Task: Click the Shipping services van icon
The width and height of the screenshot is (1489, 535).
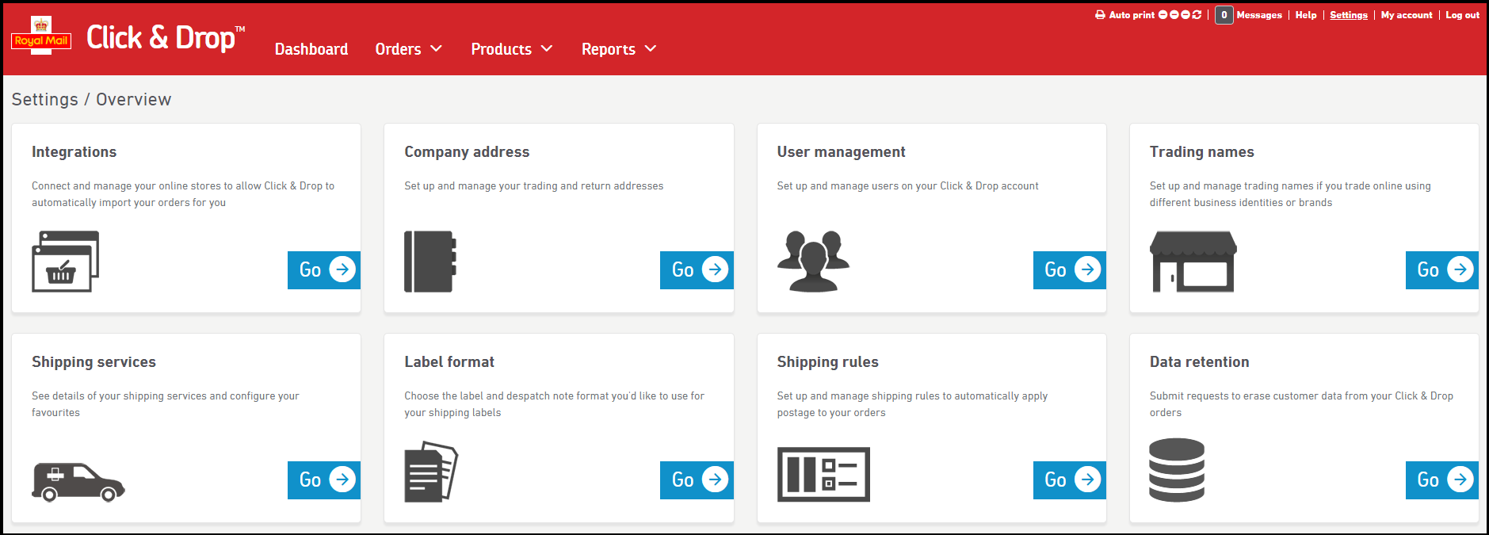Action: pos(78,482)
